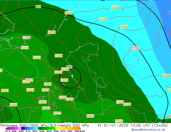Click the 594 legend value
Viewport: 171px width, 132px height.
pos(77,131)
